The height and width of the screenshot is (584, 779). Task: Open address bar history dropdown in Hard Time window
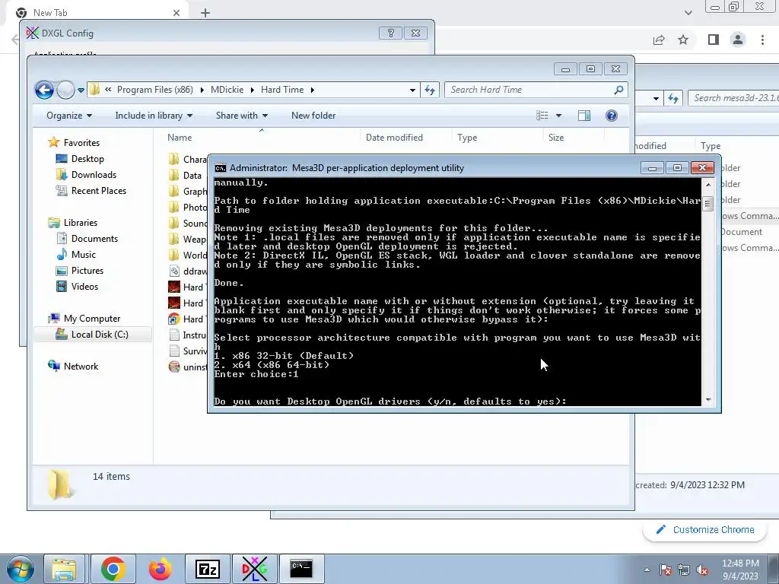coord(412,90)
